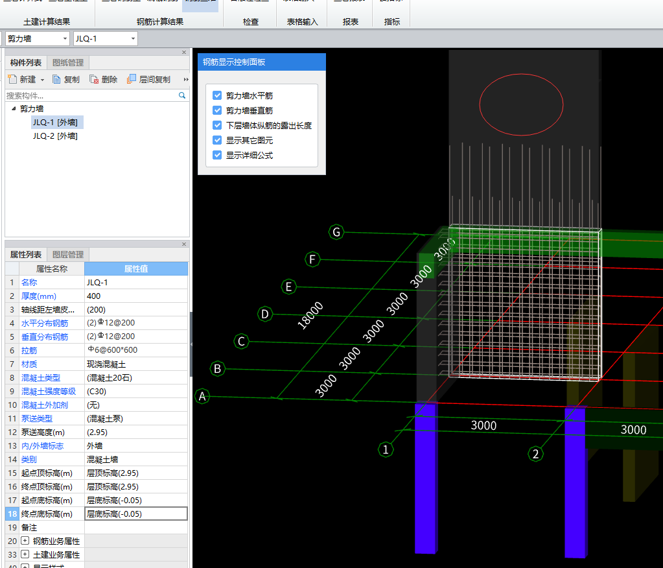Click the 类别 value 混凝土墙

[x=136, y=459]
